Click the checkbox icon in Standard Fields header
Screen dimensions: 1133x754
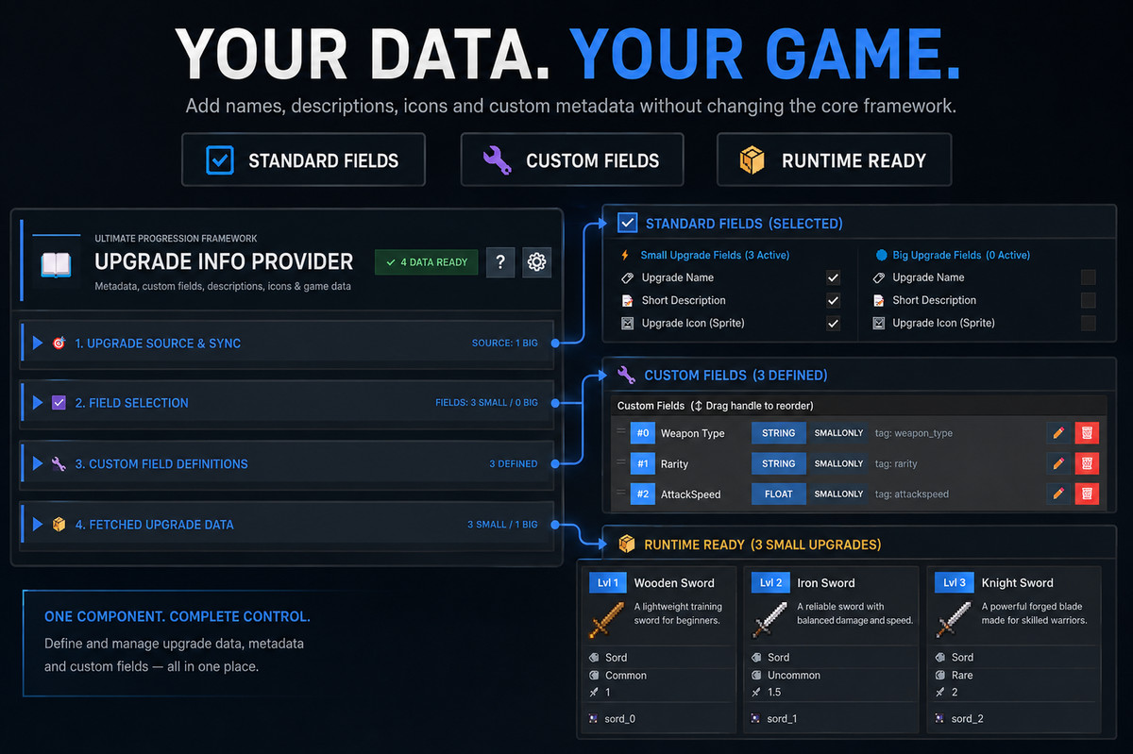627,224
